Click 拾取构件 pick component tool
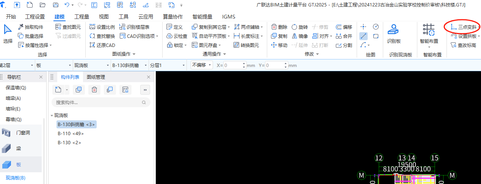 coord(30,27)
